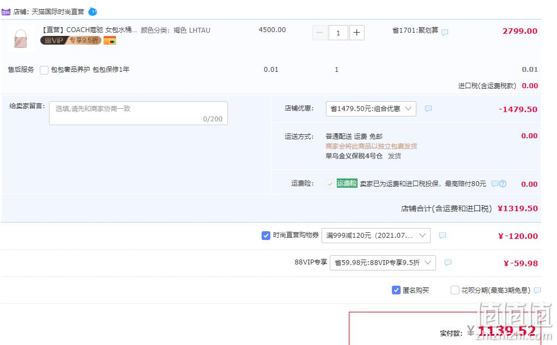Viewport: 557px width, 345px height.
Task: Open the COACH bag product thumbnail
Action: (x=21, y=39)
